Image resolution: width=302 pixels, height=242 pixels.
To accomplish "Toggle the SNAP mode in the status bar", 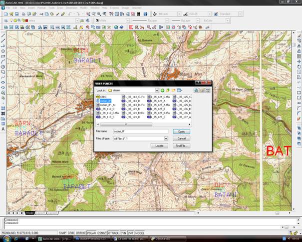I will click(x=62, y=233).
